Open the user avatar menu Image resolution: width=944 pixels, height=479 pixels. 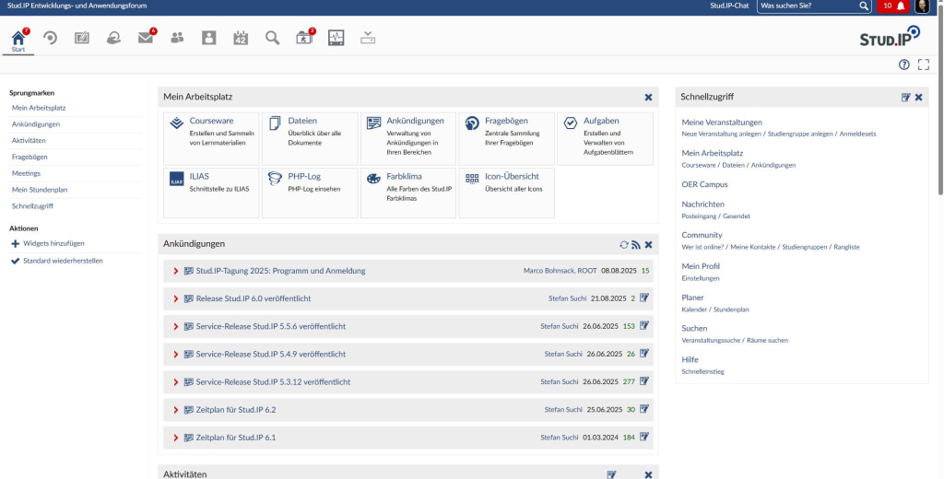(922, 6)
